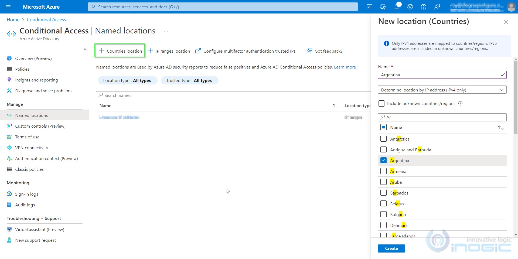Click IP ranges location toolbar button
The width and height of the screenshot is (518, 259).
[169, 51]
